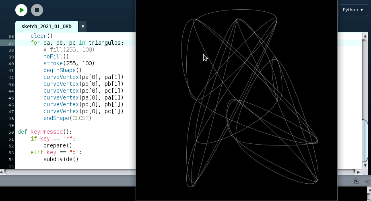Click line number 50 in the gutter
The image size is (371, 201).
tap(11, 132)
